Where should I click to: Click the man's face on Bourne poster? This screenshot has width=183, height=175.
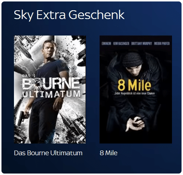[50, 50]
